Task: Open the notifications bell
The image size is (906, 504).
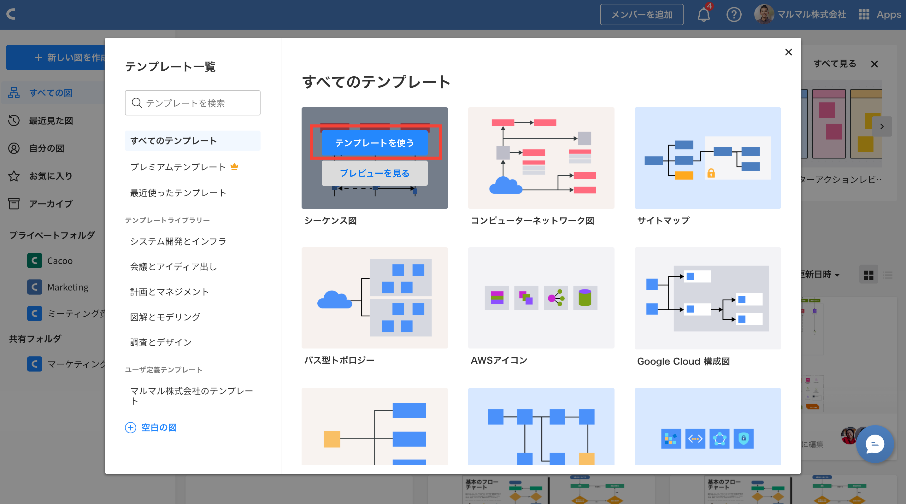Action: point(703,15)
